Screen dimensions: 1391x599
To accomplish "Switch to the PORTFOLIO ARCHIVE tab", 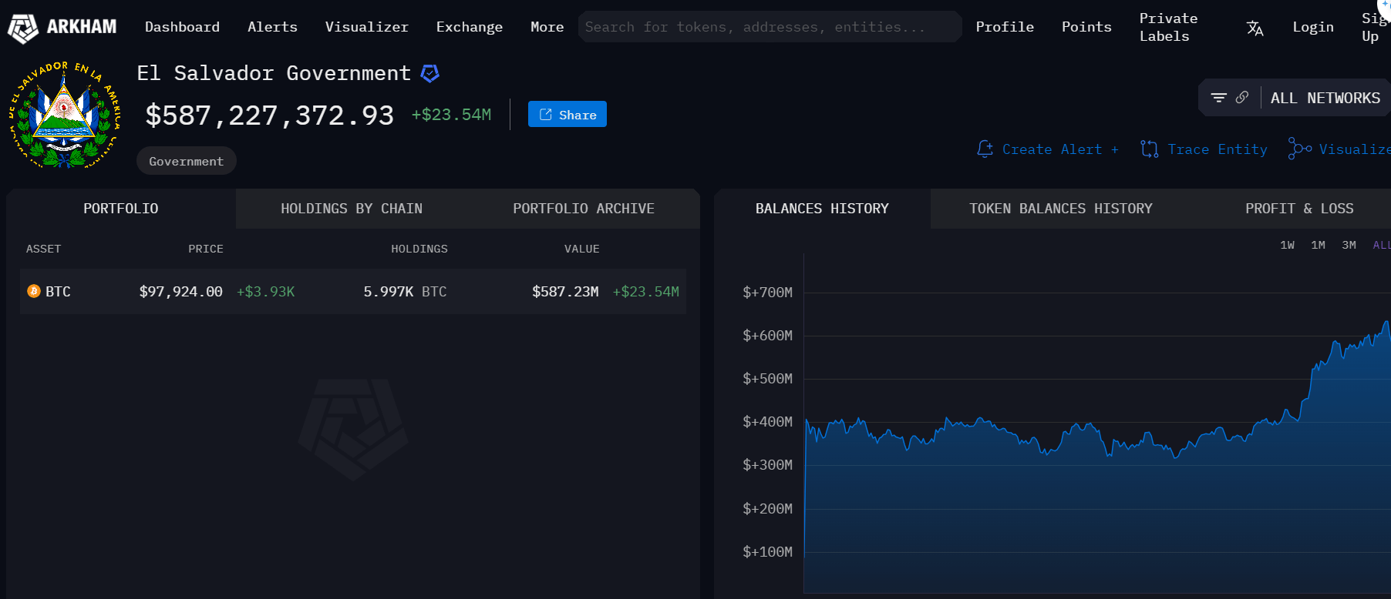I will coord(584,209).
